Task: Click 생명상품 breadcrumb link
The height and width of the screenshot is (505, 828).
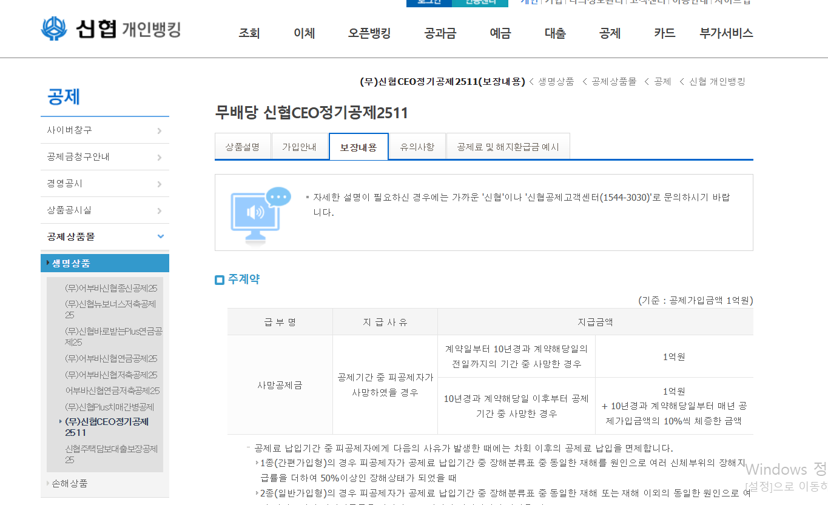Action: [x=556, y=81]
